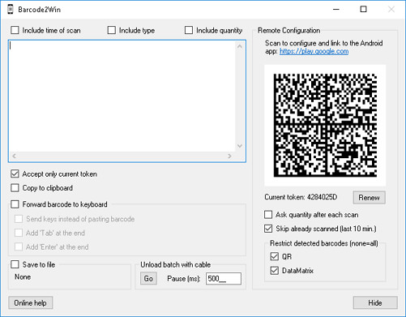Click the Current token: 4284025D text

click(301, 197)
